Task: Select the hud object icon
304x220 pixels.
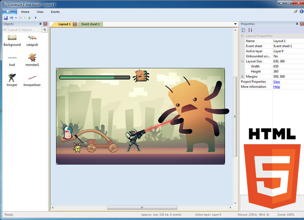Action: click(12, 57)
